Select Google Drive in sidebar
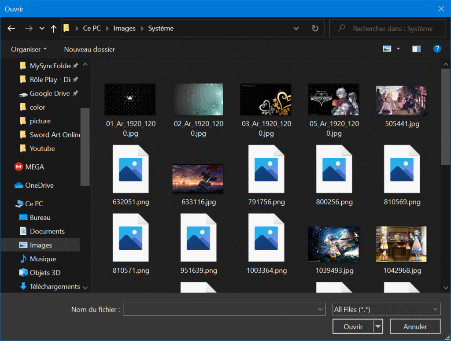The image size is (451, 341). point(49,93)
